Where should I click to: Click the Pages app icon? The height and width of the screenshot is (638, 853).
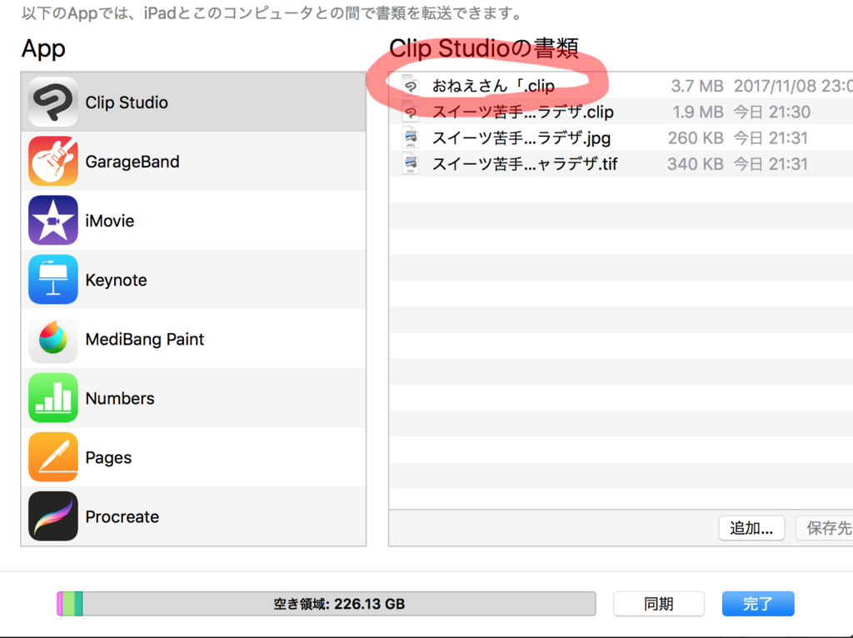[x=53, y=457]
